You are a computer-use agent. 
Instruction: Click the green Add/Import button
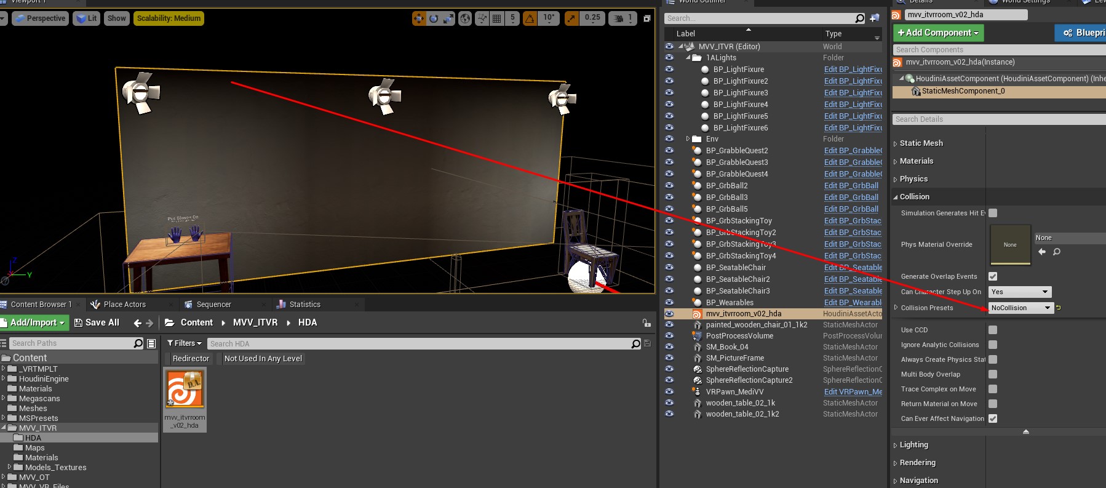pos(34,322)
